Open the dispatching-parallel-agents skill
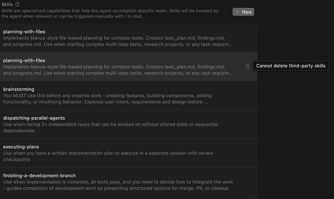The width and height of the screenshot is (334, 199). [x=129, y=124]
